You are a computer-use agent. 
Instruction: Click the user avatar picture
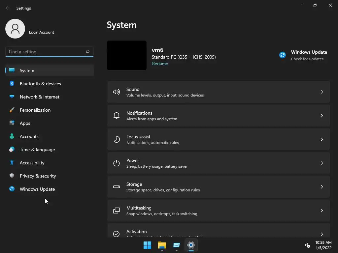[x=15, y=29]
